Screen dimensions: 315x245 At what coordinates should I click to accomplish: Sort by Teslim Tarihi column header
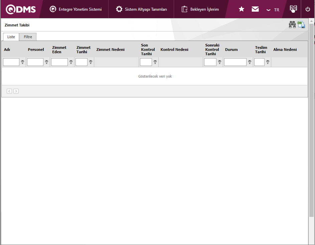(x=261, y=50)
